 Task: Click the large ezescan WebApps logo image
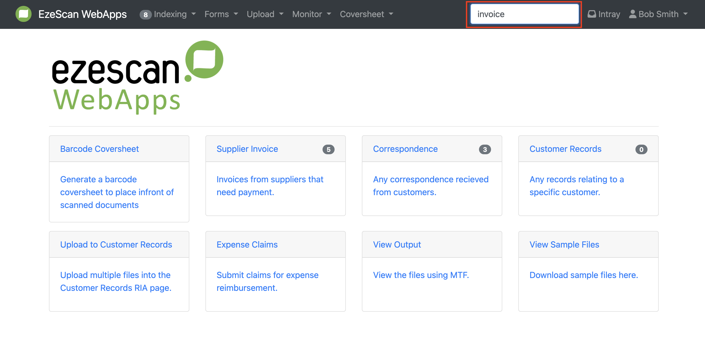tap(137, 77)
